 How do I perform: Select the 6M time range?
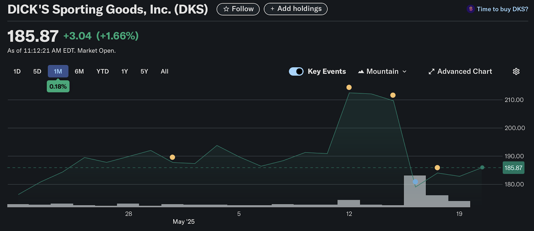click(79, 72)
